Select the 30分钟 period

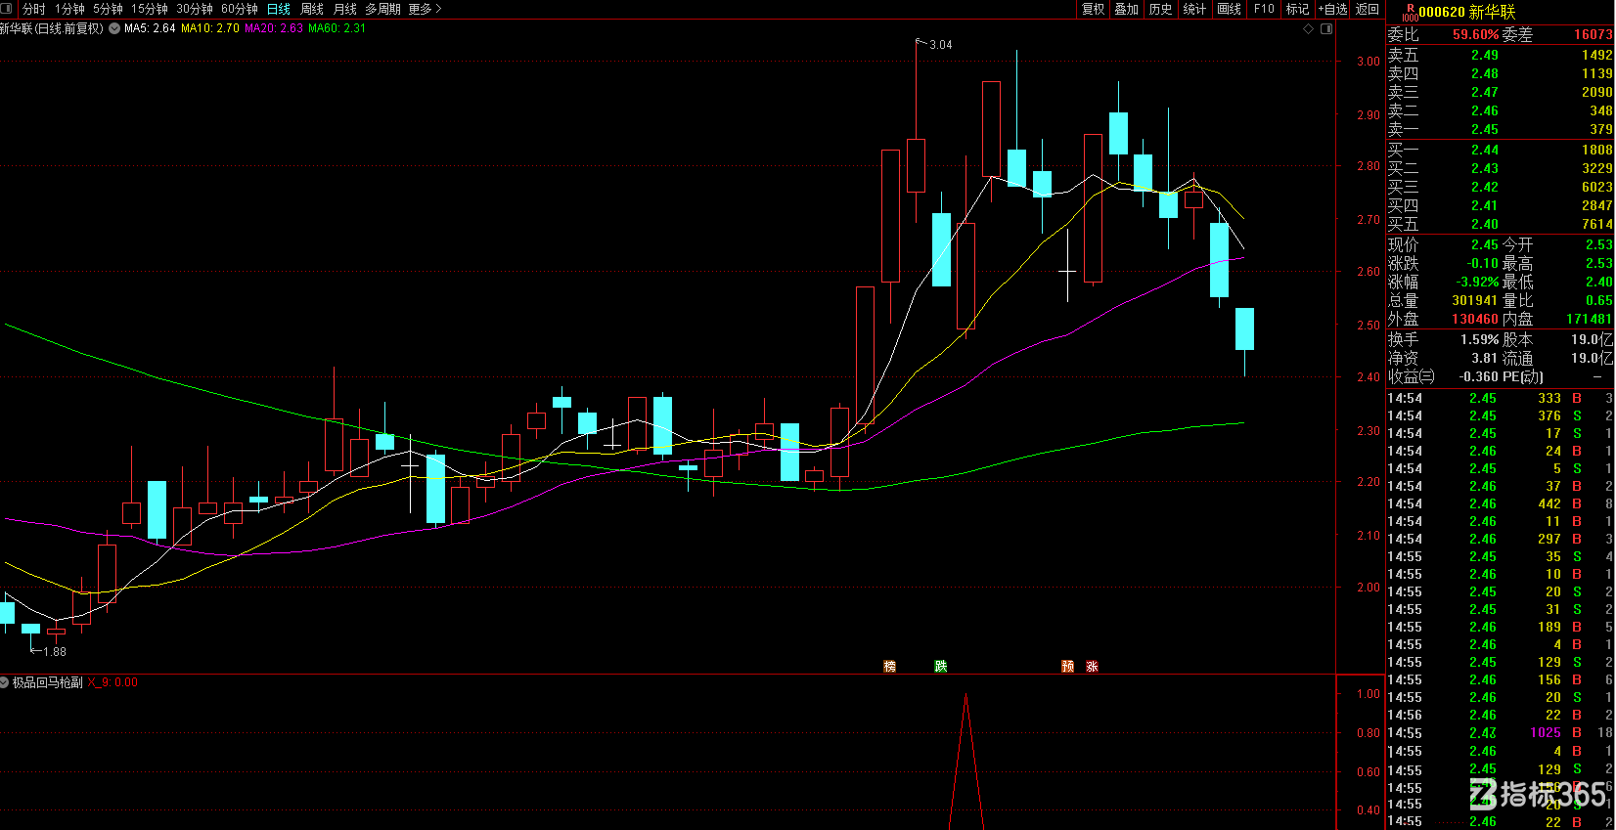[195, 9]
